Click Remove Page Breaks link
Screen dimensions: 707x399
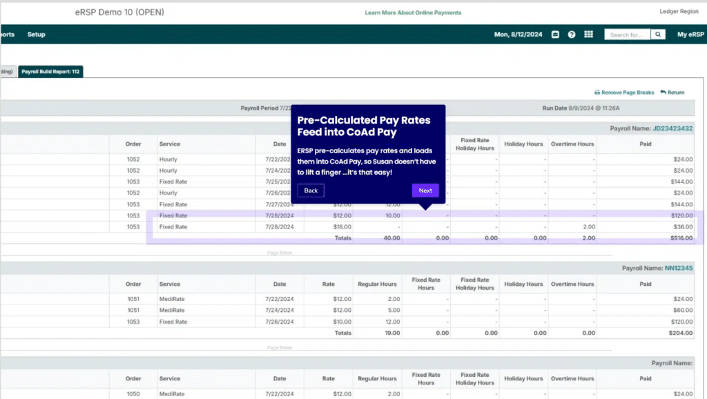pos(627,93)
